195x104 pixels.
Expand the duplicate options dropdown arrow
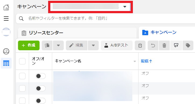(58, 45)
